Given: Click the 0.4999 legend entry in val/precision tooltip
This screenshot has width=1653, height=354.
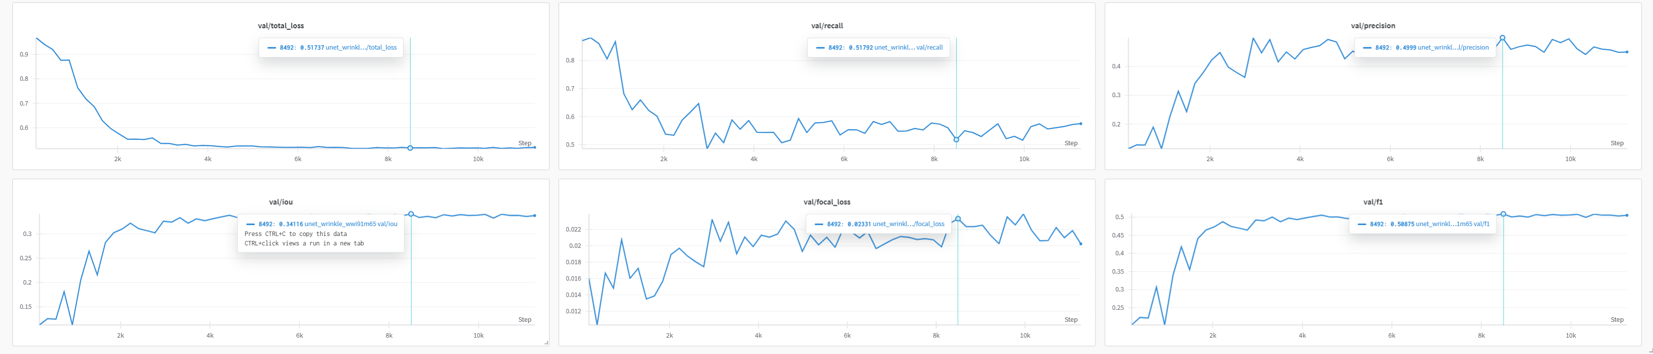Looking at the screenshot, I should [1425, 48].
